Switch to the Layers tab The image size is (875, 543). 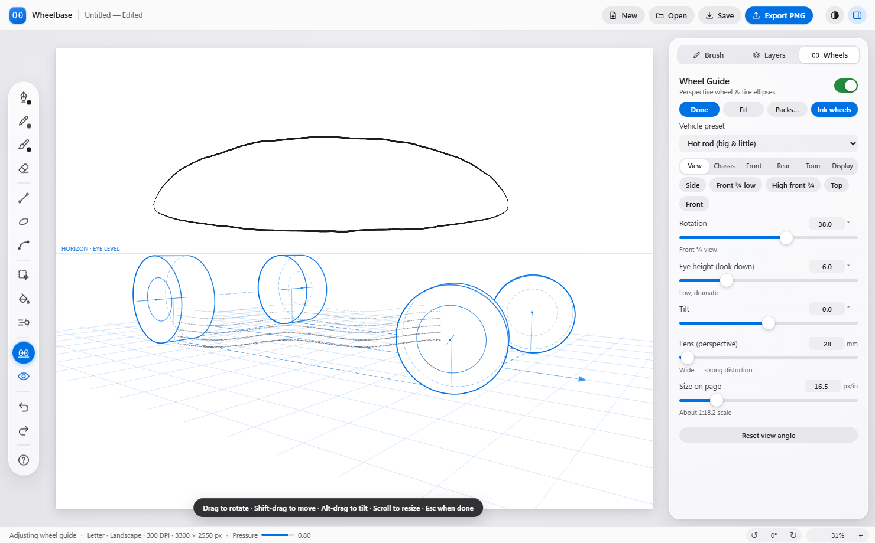pos(769,55)
